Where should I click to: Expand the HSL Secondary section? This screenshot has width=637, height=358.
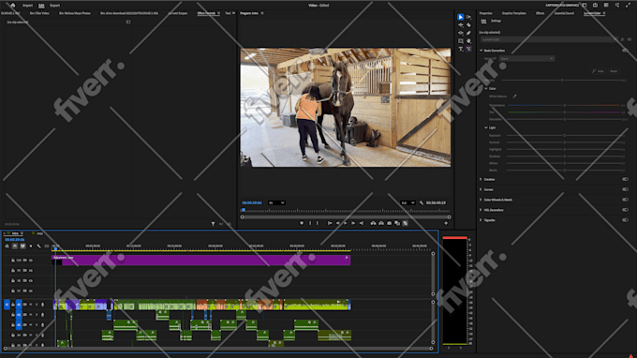pos(481,210)
